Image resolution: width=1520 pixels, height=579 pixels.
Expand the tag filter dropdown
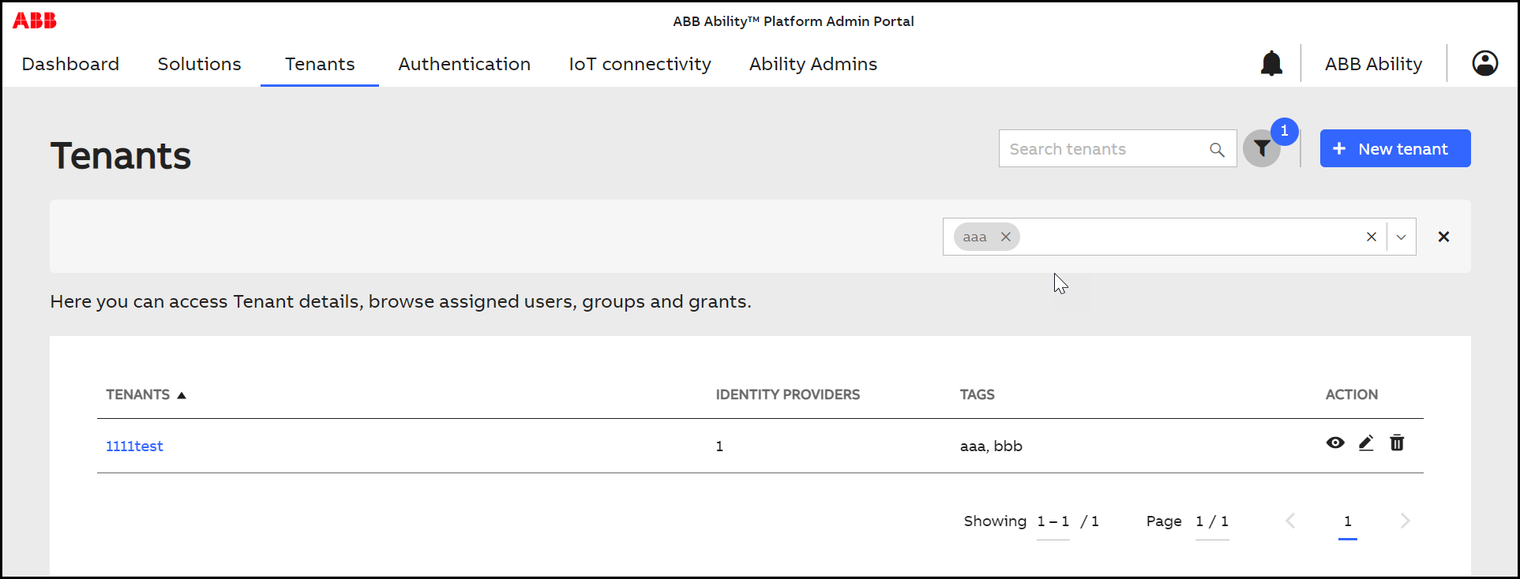point(1401,237)
